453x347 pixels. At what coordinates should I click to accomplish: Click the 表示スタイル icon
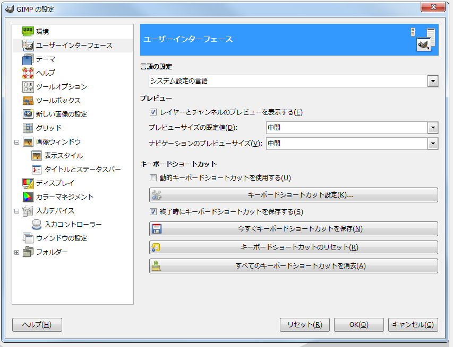pos(37,156)
